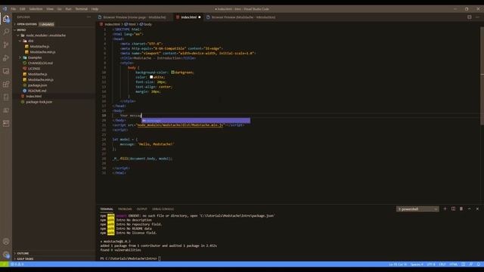
Task: Open the Terminal menu
Action: click(82, 9)
